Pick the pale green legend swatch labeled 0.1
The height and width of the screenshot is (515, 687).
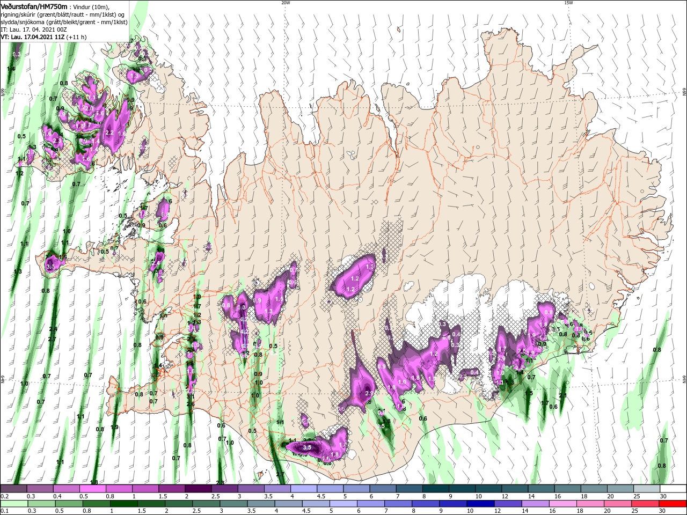14,504
